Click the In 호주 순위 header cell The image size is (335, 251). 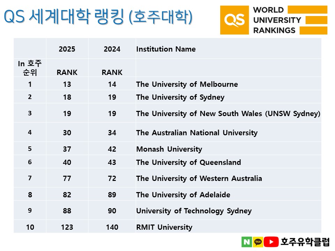tap(30, 68)
